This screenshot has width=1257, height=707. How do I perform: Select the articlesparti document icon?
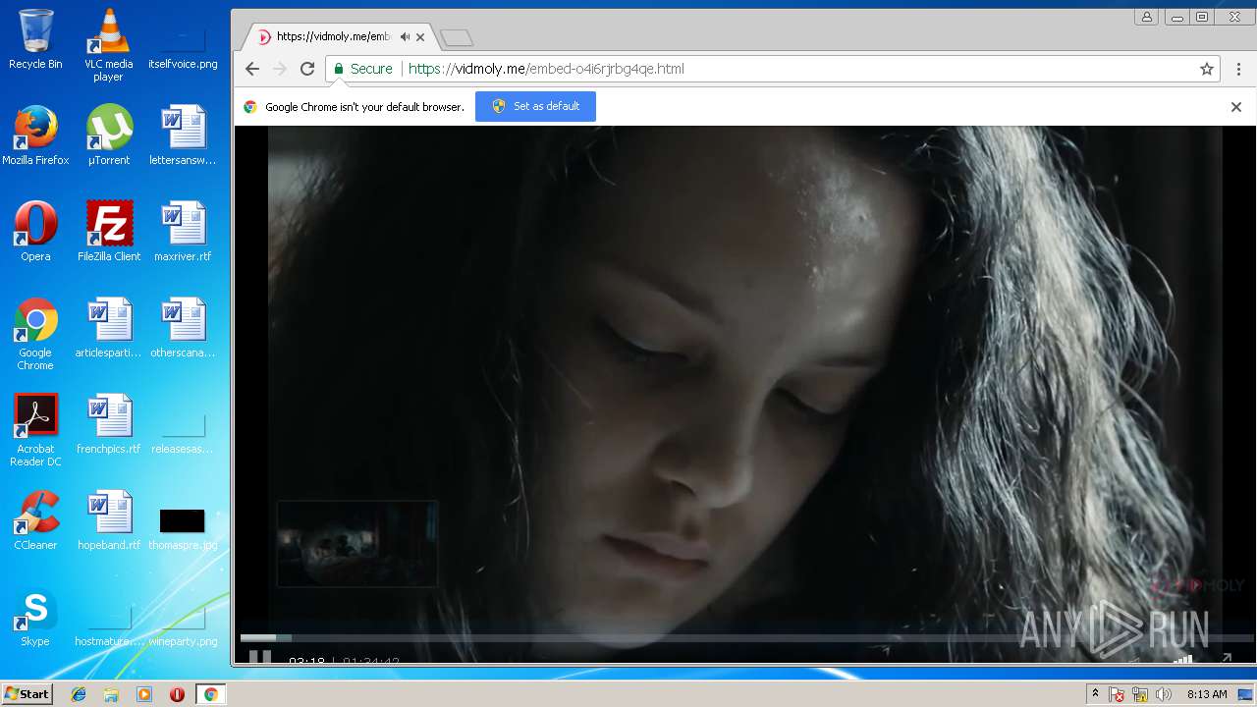click(x=108, y=328)
